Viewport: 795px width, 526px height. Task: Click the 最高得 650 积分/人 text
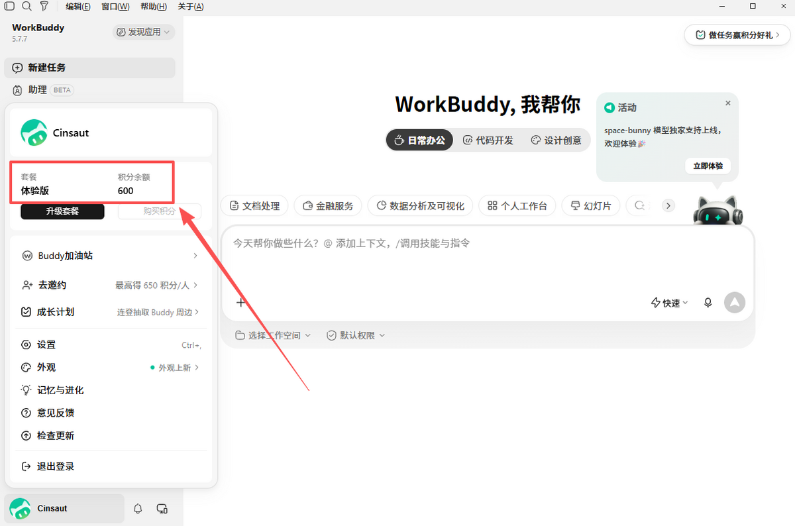(152, 286)
